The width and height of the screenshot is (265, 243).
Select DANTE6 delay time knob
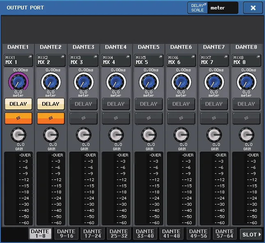181,82
